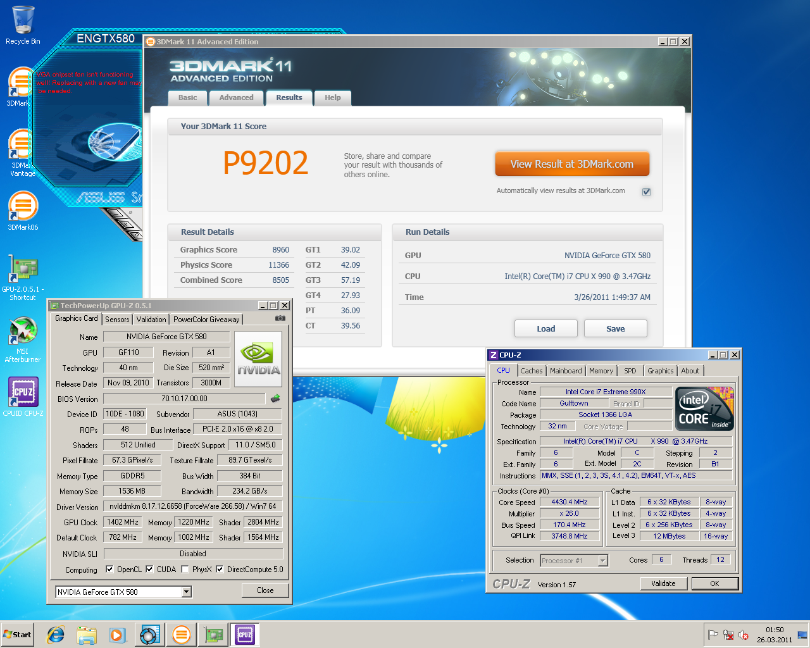810x648 pixels.
Task: Click the taskbar clock showing 01:50
Action: coord(775,635)
